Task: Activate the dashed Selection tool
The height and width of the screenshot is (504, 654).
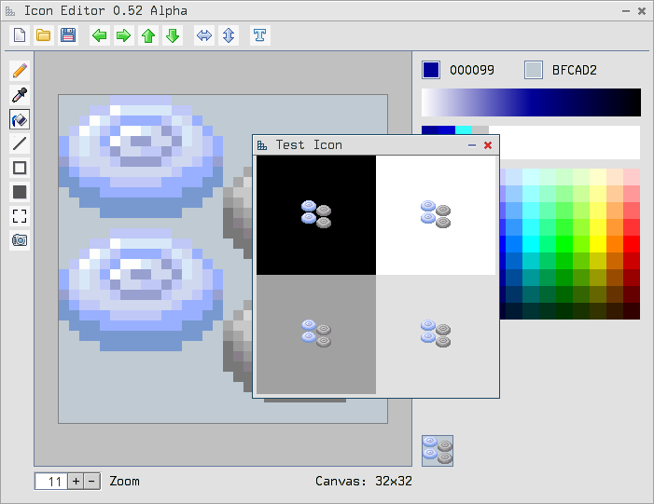Action: point(19,216)
